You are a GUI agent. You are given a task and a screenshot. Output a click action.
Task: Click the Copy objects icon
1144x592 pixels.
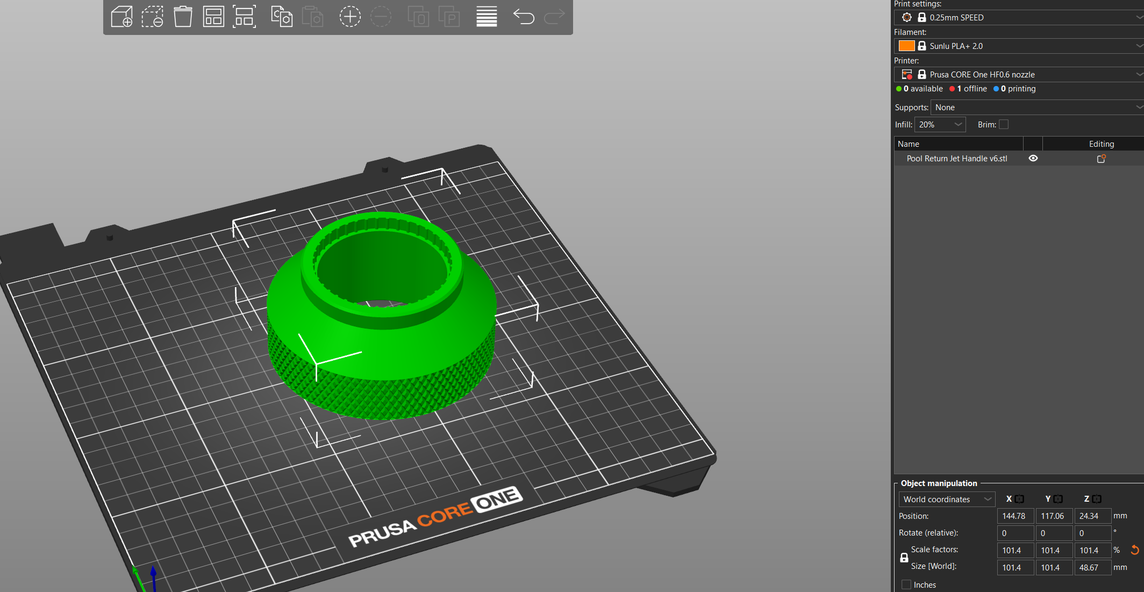282,17
